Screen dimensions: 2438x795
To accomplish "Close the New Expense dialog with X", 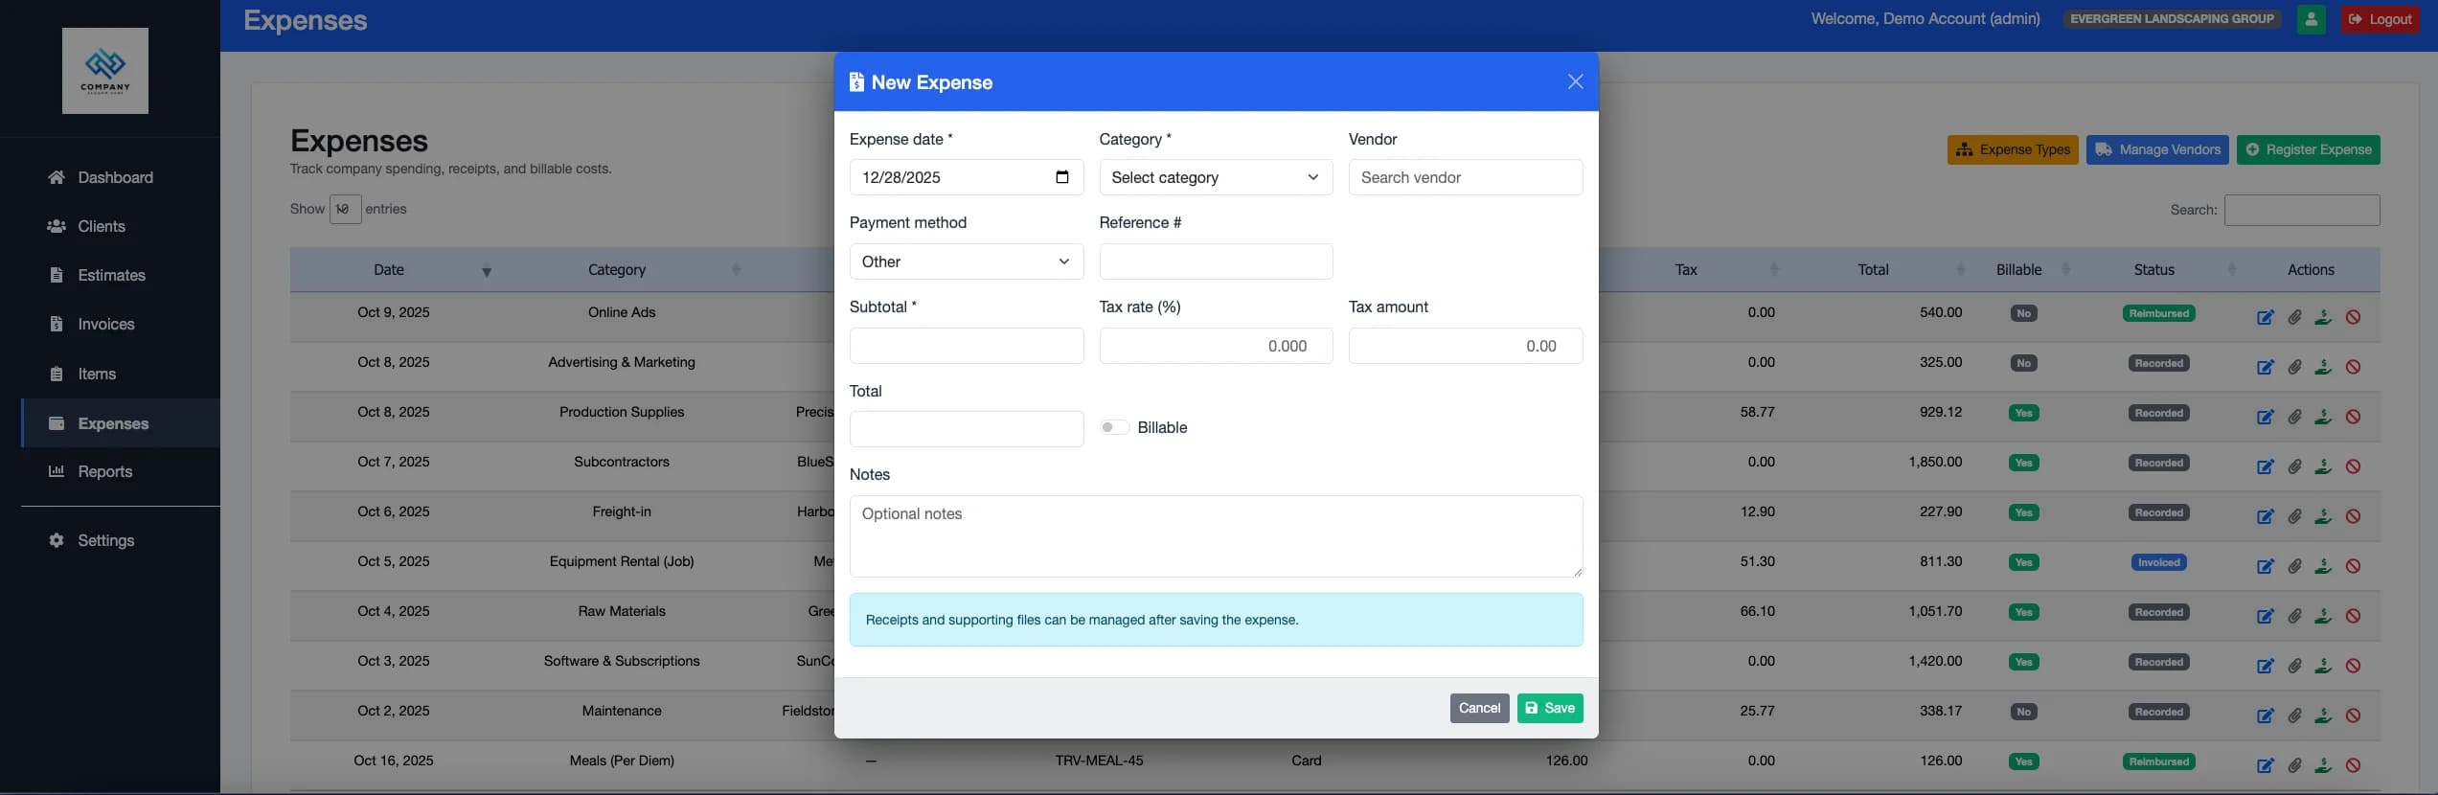I will coord(1575,82).
